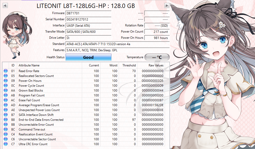Screen dimensions: 255x149
Task: Select the Reallocation Event Count attribute name
Action: coord(36,134)
